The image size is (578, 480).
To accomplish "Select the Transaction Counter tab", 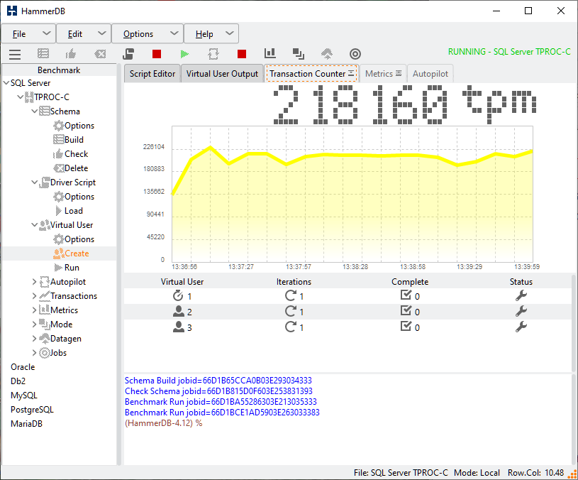I will tap(311, 73).
